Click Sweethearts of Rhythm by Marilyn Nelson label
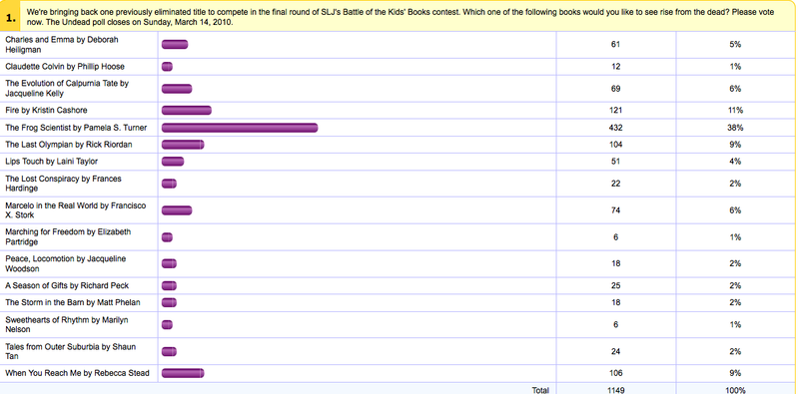 point(67,324)
